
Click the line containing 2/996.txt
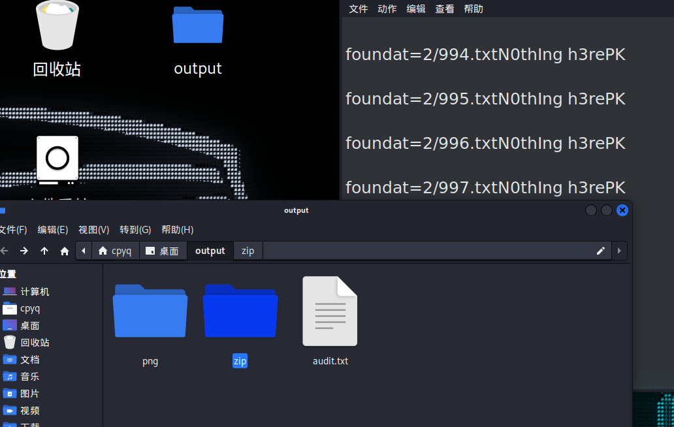click(x=485, y=143)
